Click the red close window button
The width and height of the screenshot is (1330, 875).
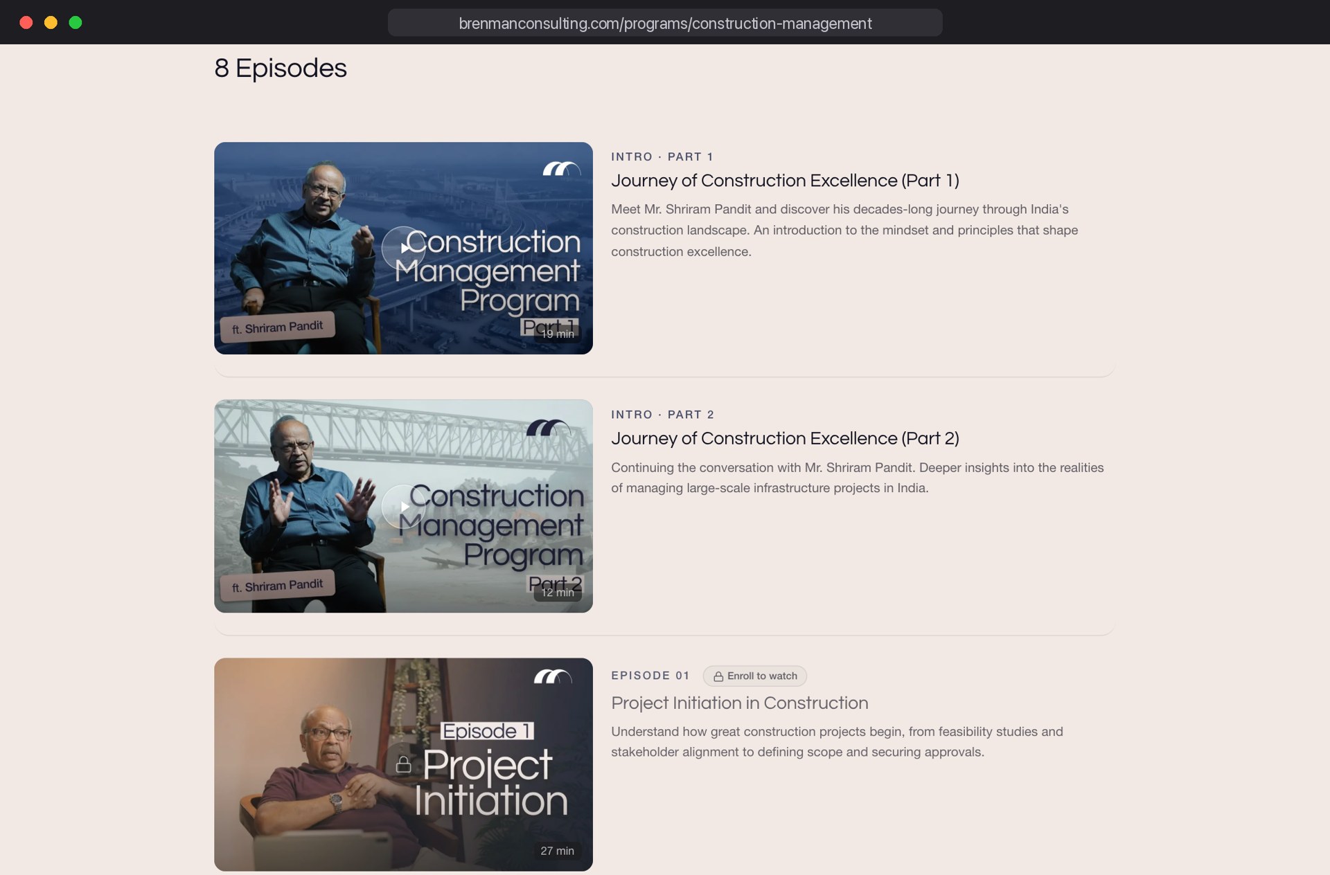[26, 23]
